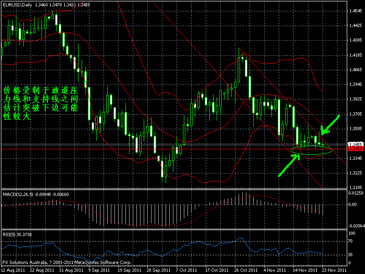The width and height of the screenshot is (365, 274).
Task: Click the 1.3825 price scale label
Action: [356, 99]
